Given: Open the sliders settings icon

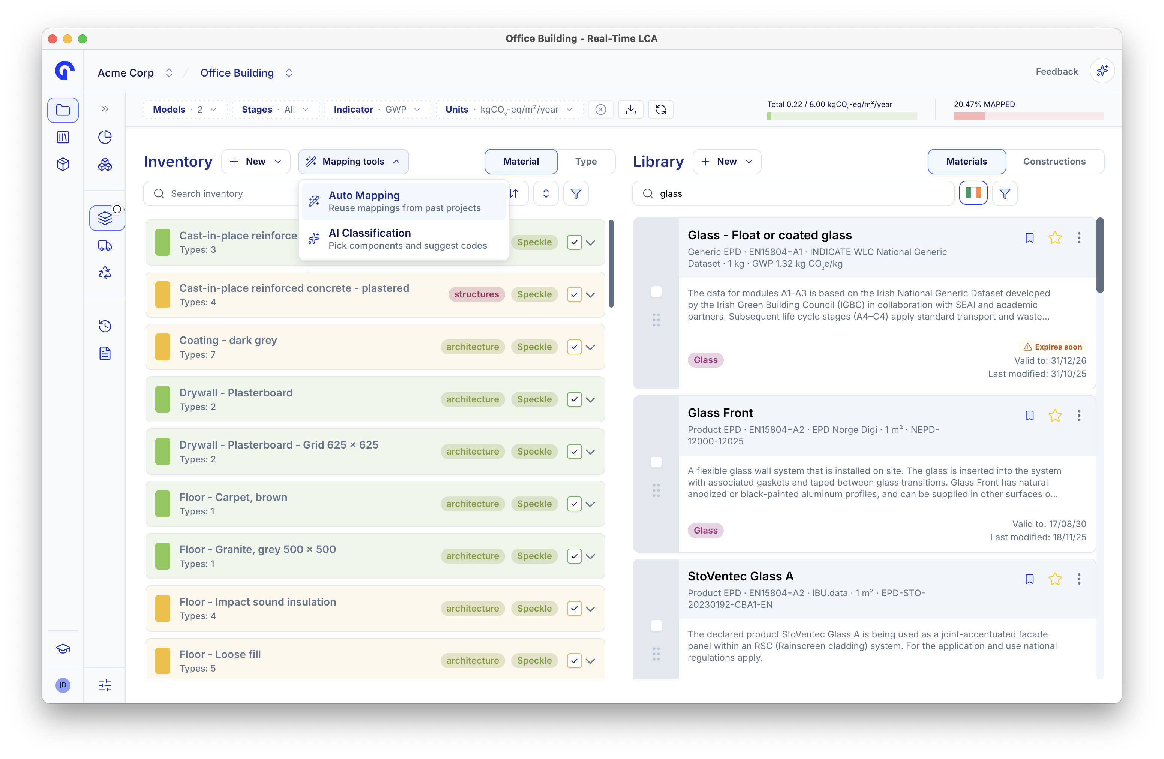Looking at the screenshot, I should tap(105, 685).
